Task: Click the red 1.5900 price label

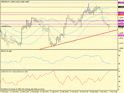Action: pos(121,14)
